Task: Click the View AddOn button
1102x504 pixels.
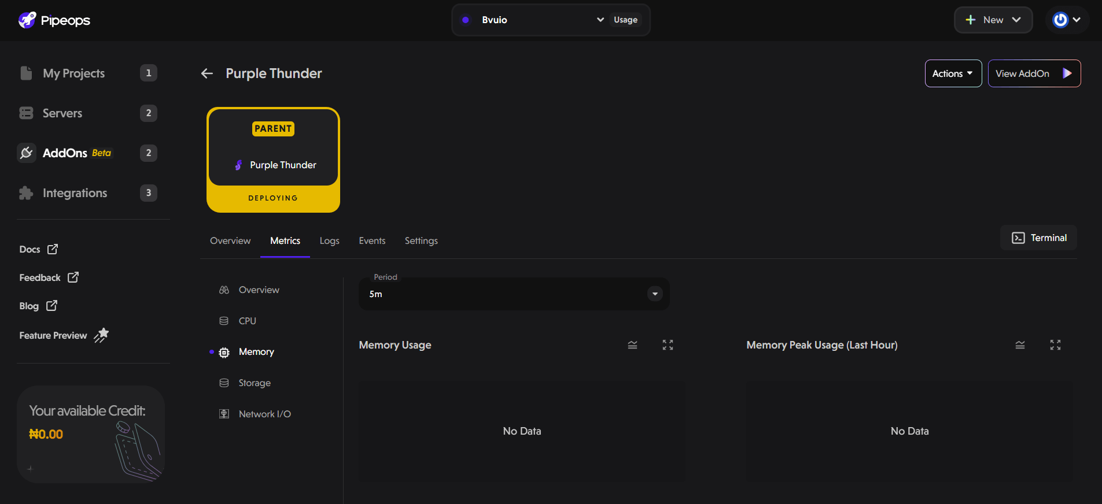Action: tap(1034, 73)
